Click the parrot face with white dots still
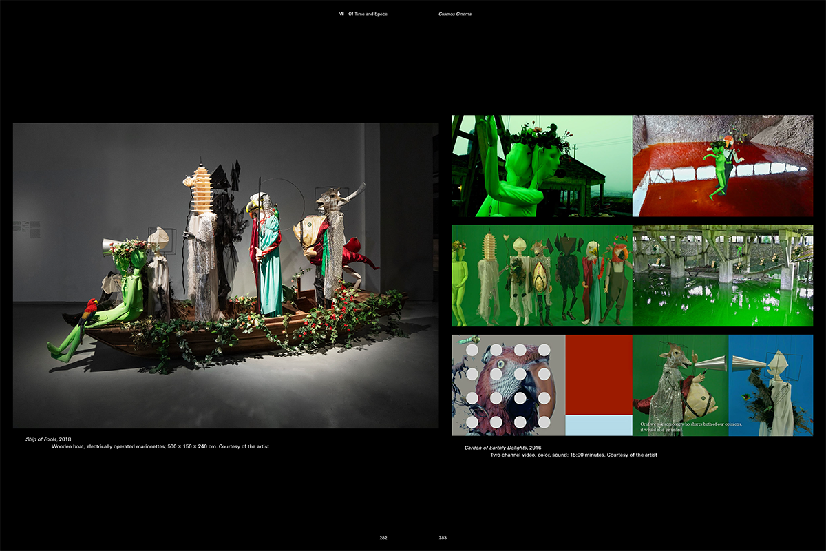826x551 pixels. click(x=508, y=385)
